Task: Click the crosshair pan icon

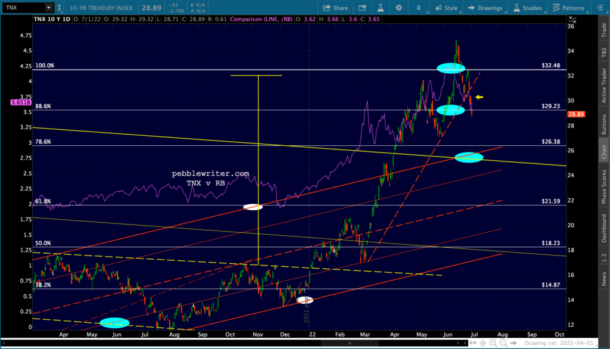Action: coord(483,343)
